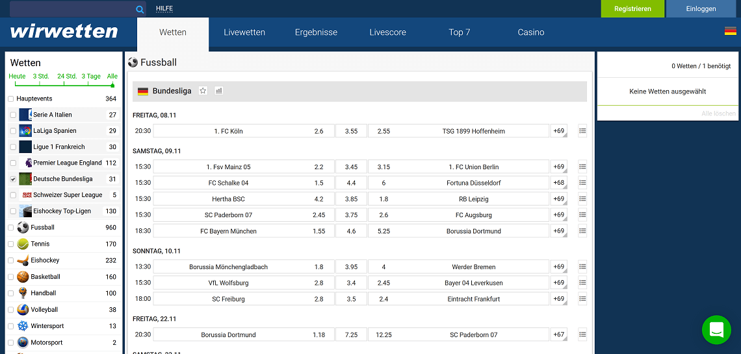Open list icon for SC Freiburg match

[x=582, y=299]
